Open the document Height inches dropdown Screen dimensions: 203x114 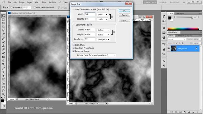(103, 35)
